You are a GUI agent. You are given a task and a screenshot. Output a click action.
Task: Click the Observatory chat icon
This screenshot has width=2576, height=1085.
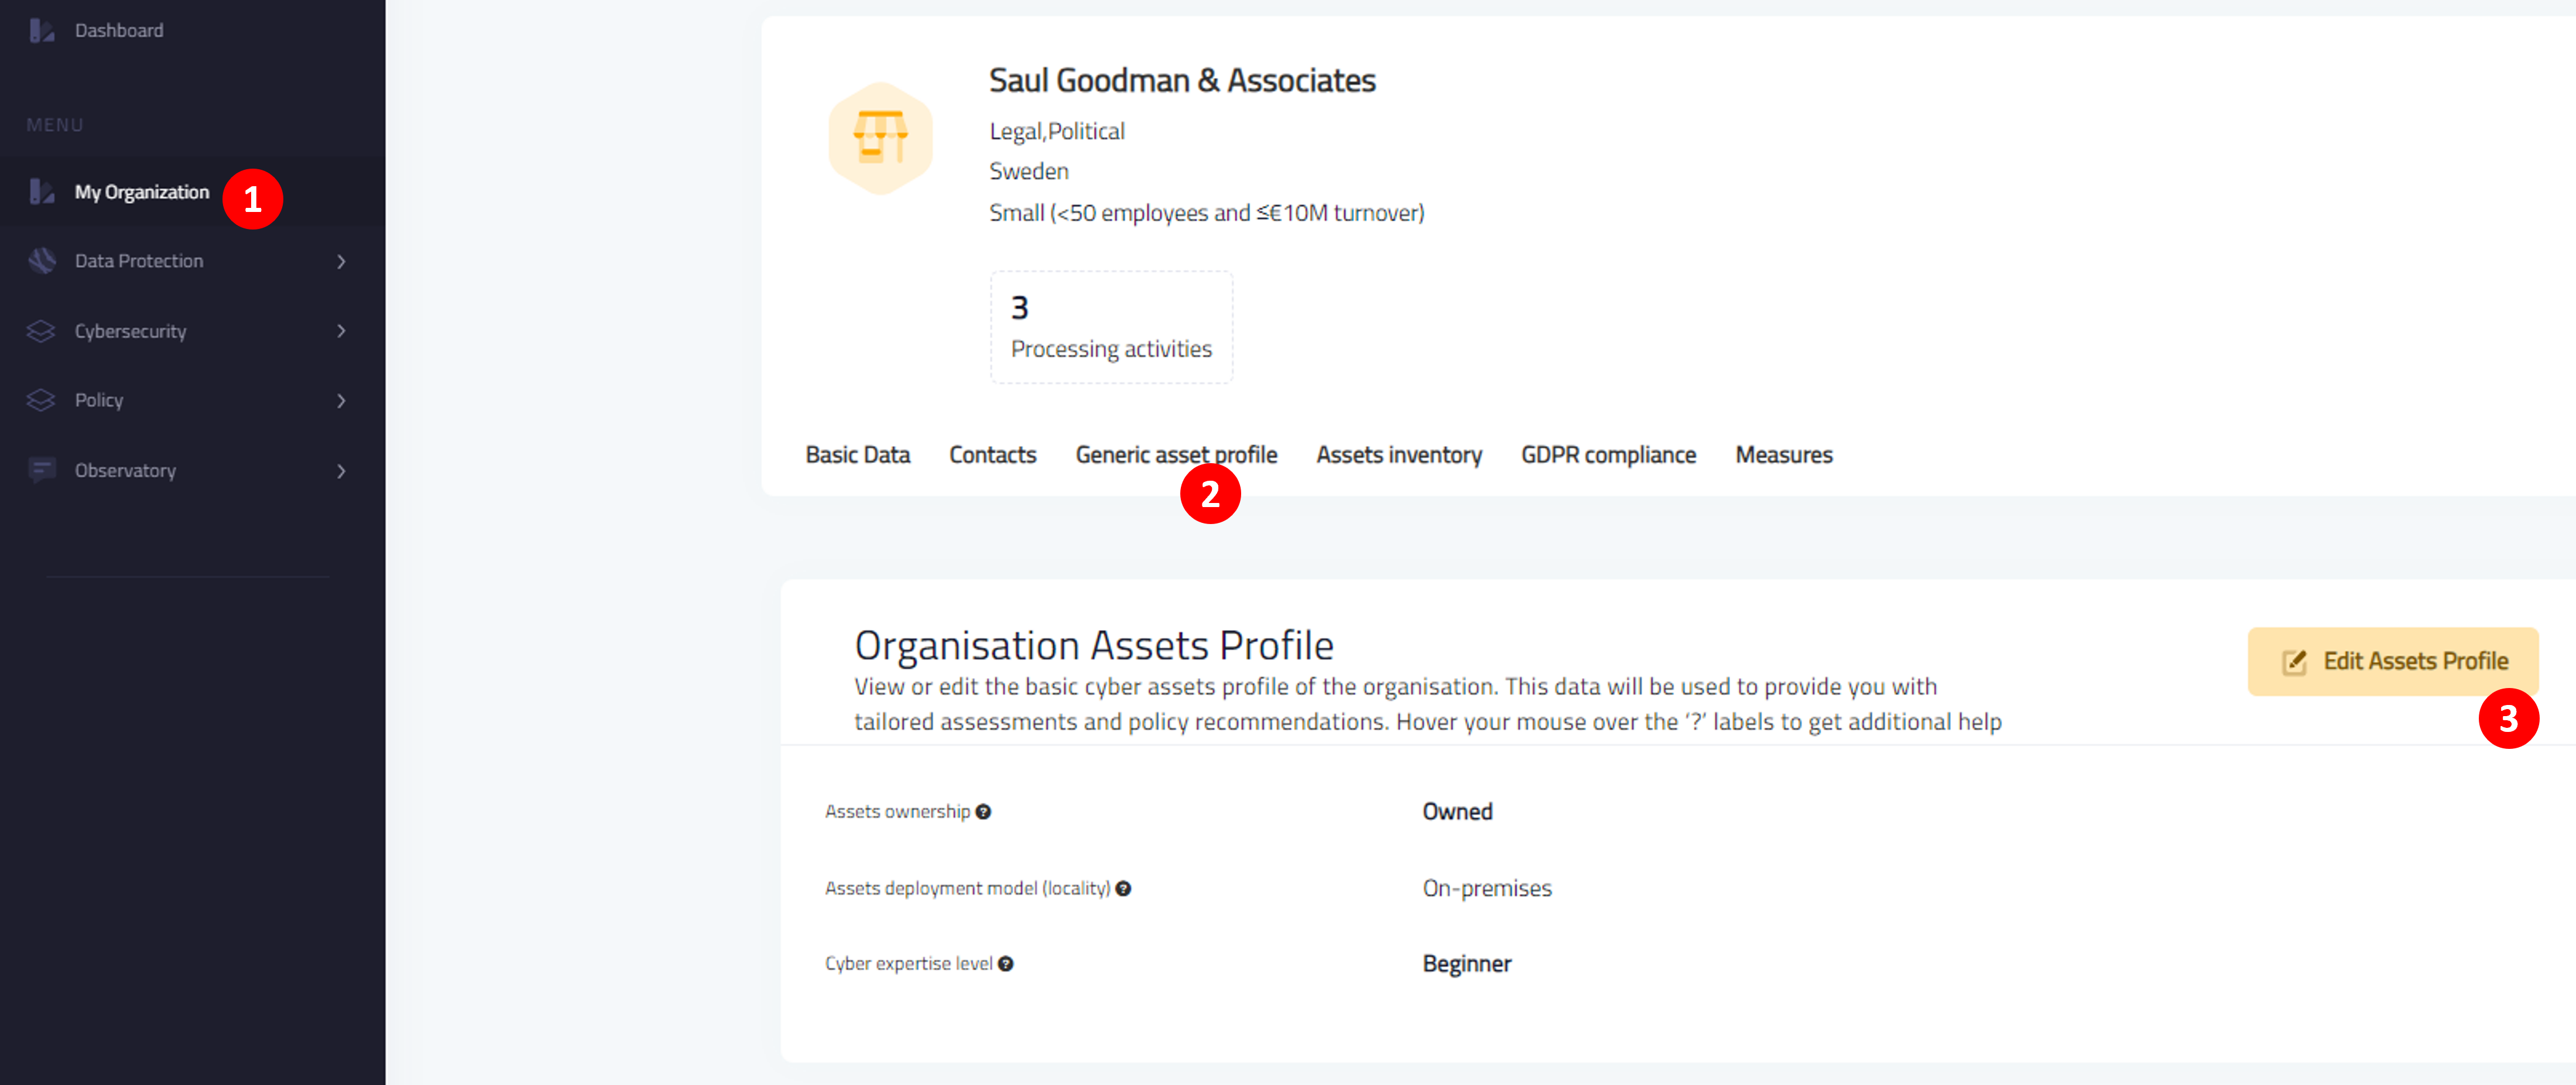tap(41, 470)
